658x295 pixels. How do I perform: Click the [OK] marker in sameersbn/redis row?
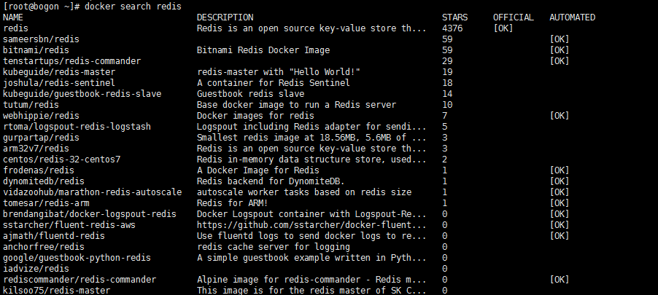click(560, 39)
